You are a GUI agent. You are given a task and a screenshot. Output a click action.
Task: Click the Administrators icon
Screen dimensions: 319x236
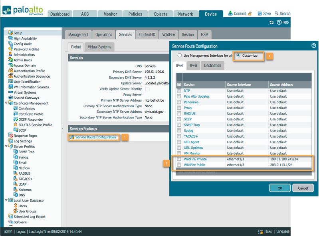click(x=10, y=54)
